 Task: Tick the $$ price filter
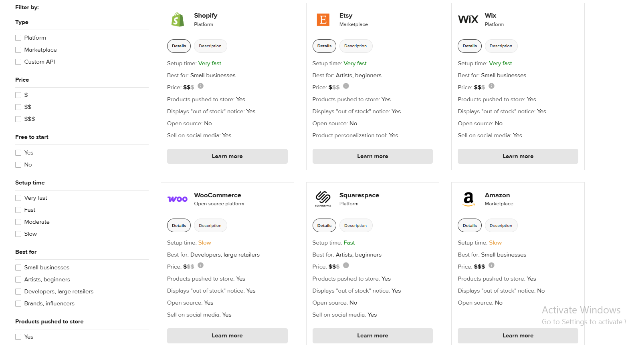pos(18,107)
